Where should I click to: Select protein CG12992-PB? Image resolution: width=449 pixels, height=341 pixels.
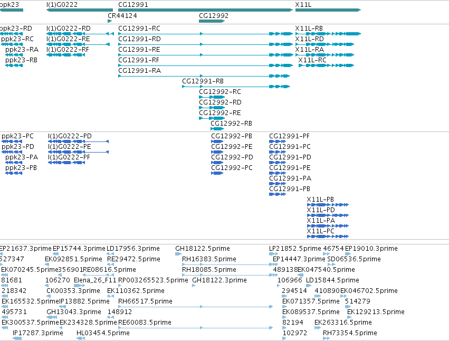tap(217, 141)
